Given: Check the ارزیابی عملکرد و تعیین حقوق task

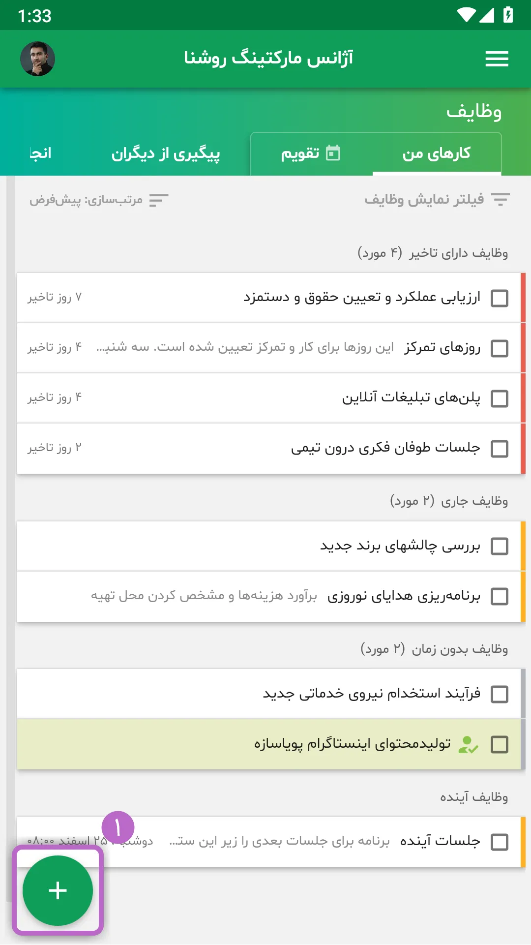Looking at the screenshot, I should (x=500, y=298).
